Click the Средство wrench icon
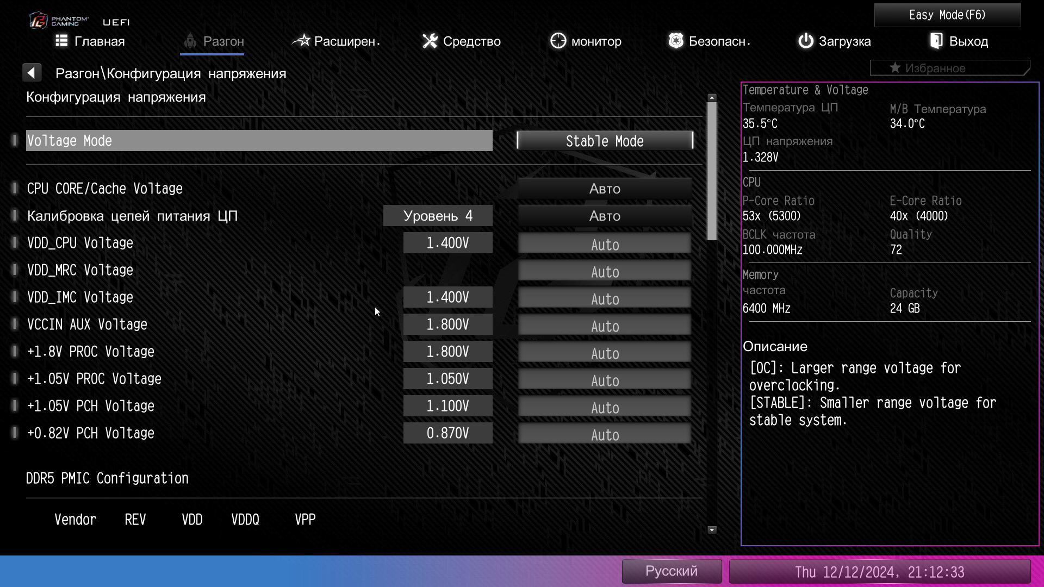Viewport: 1044px width, 587px height. (x=430, y=41)
